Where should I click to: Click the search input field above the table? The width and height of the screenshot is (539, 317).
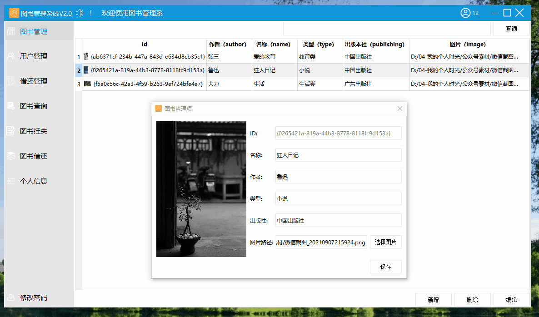(387, 28)
